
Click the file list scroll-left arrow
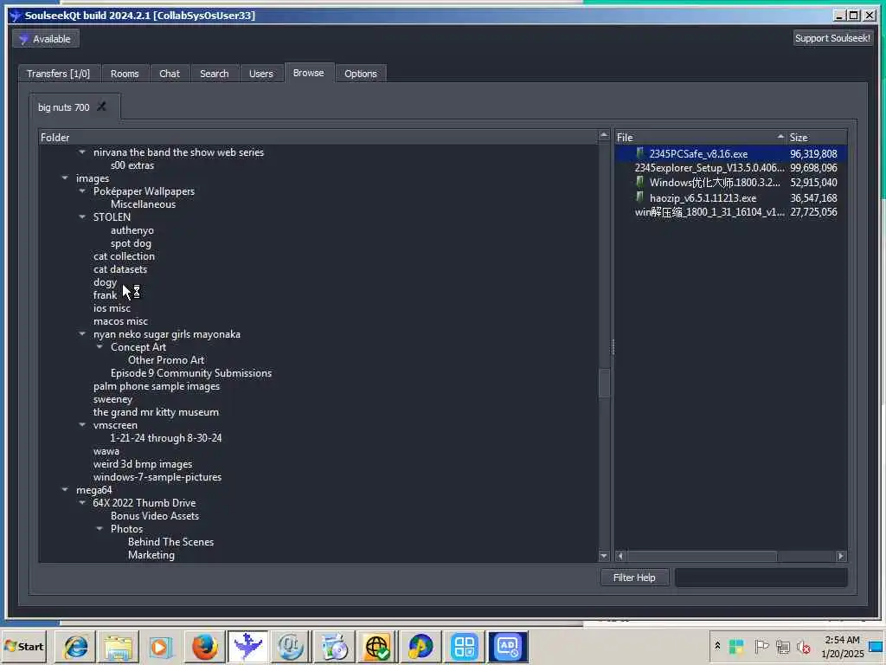click(620, 556)
